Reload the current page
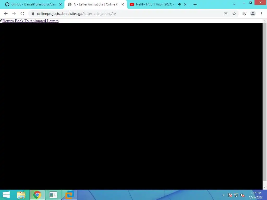 pos(22,14)
